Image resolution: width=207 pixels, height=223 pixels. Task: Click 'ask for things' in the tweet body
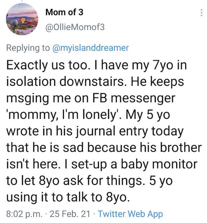(x=104, y=181)
